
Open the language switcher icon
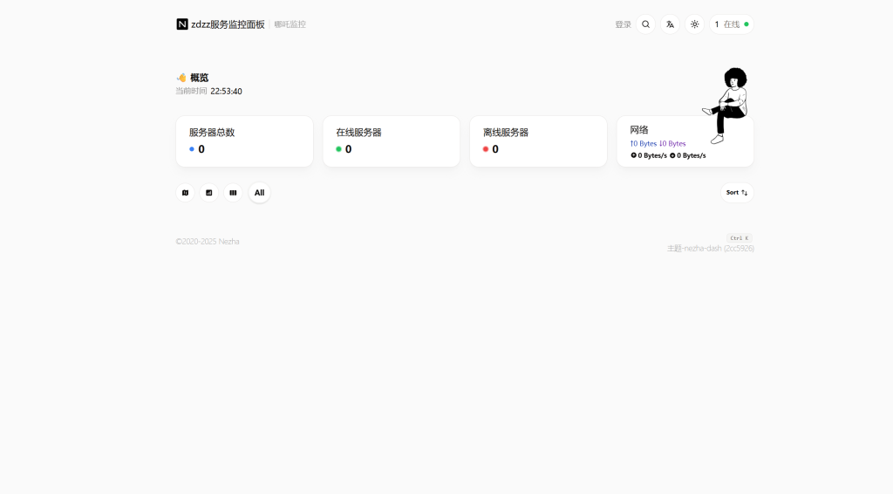coord(671,24)
